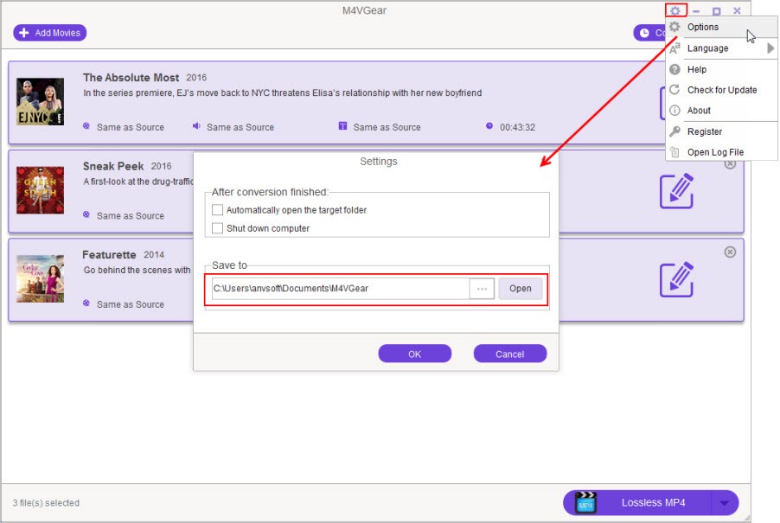Click the Featurette title text
Image resolution: width=780 pixels, height=523 pixels.
click(109, 254)
